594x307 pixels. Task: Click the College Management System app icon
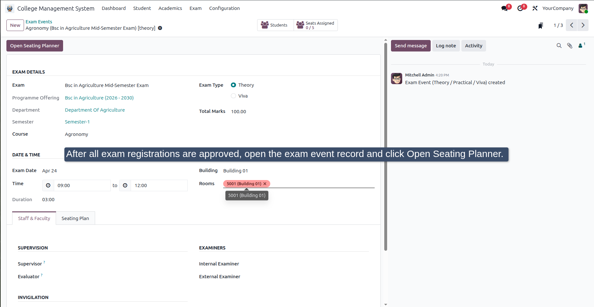coord(10,8)
